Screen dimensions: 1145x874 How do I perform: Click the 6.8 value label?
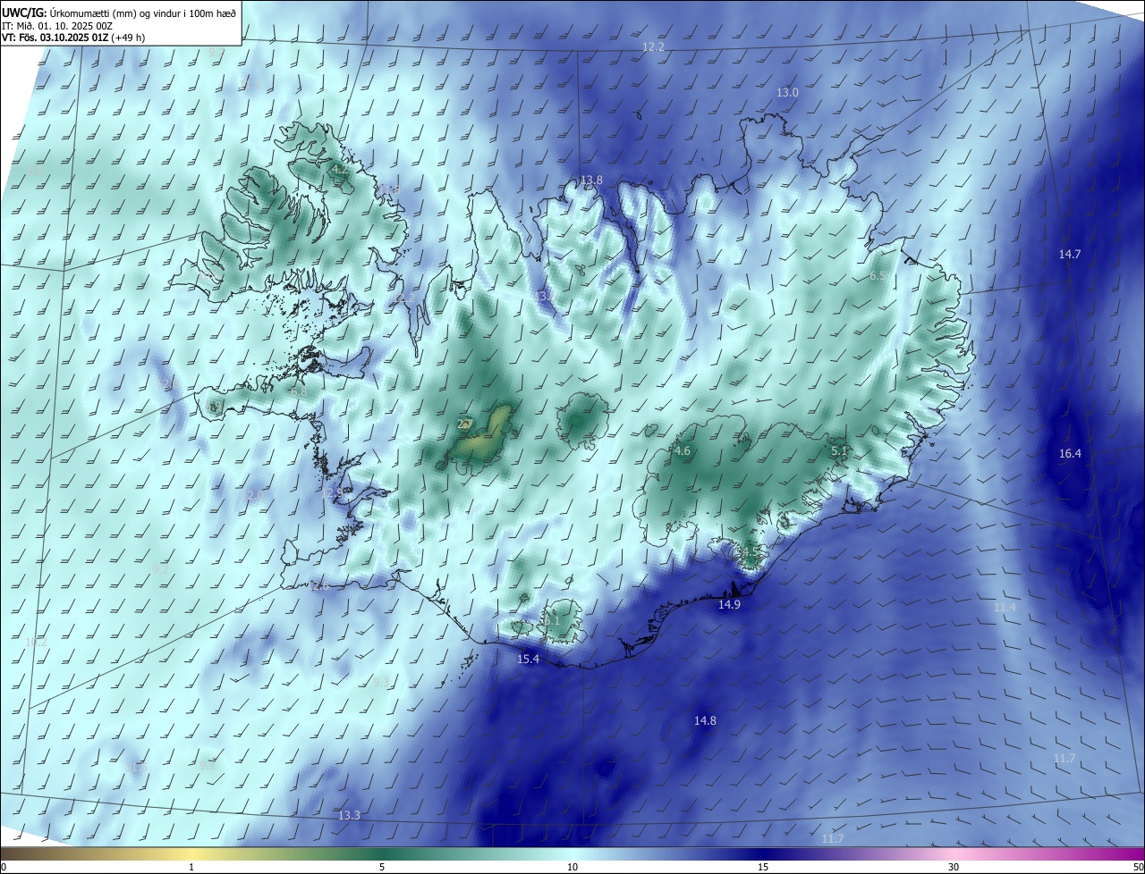pos(299,391)
